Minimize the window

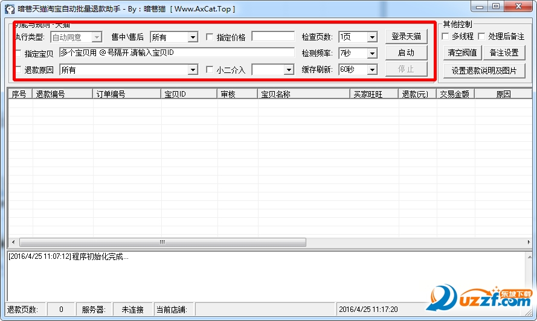(480, 7)
